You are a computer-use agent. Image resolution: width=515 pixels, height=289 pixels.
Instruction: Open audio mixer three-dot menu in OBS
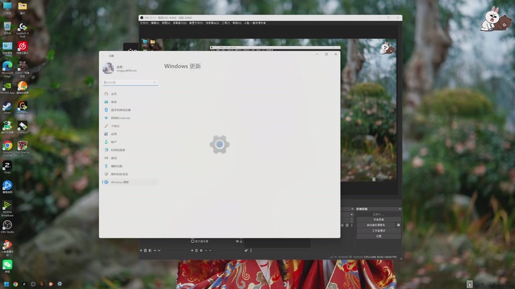tap(251, 250)
